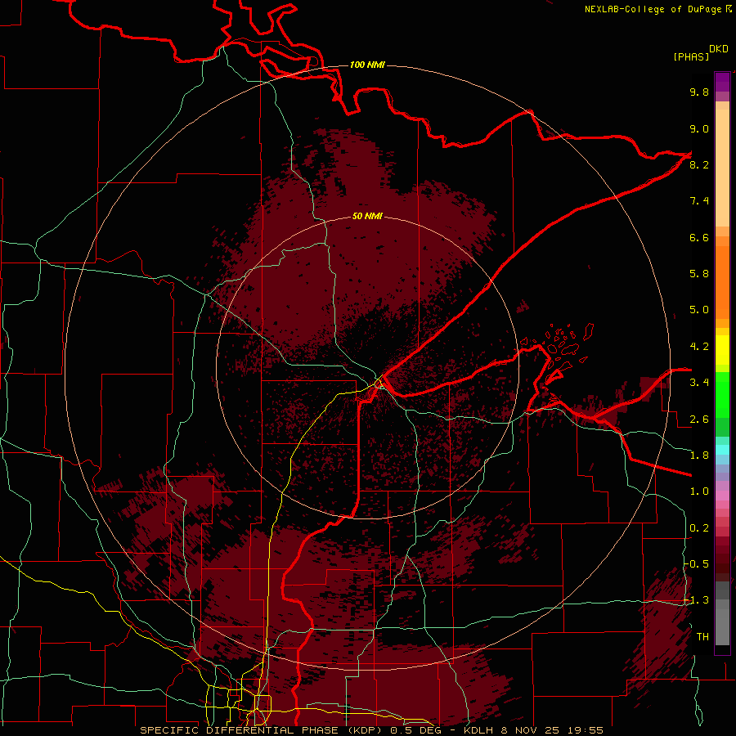Image resolution: width=736 pixels, height=736 pixels.
Task: Pick the pink segment near 1.0
Action: (722, 496)
